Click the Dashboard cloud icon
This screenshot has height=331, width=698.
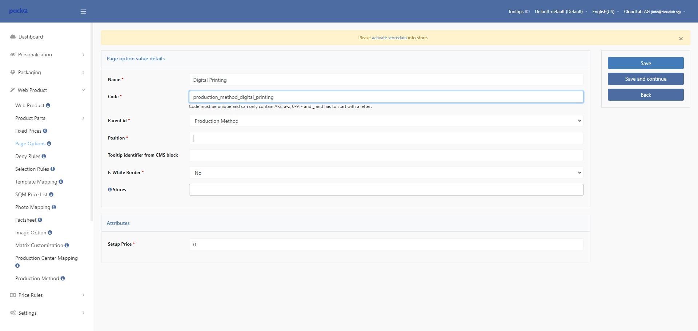13,37
